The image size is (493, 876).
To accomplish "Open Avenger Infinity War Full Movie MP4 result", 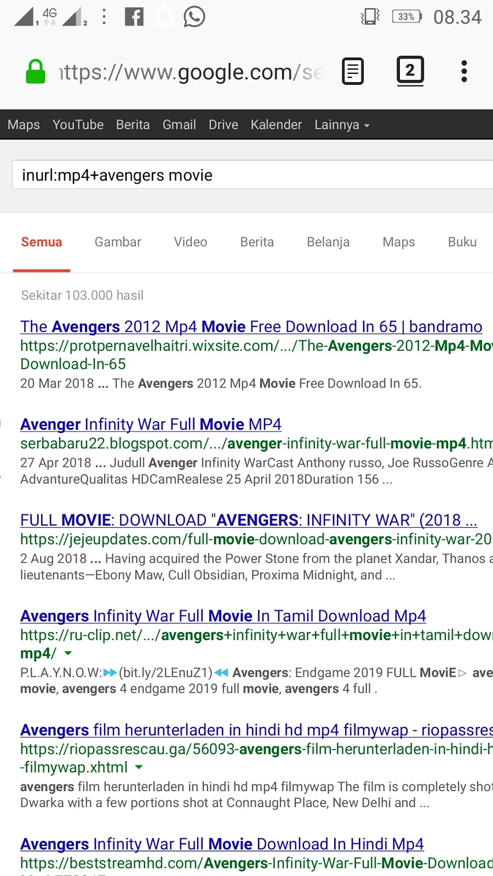I will [x=151, y=424].
